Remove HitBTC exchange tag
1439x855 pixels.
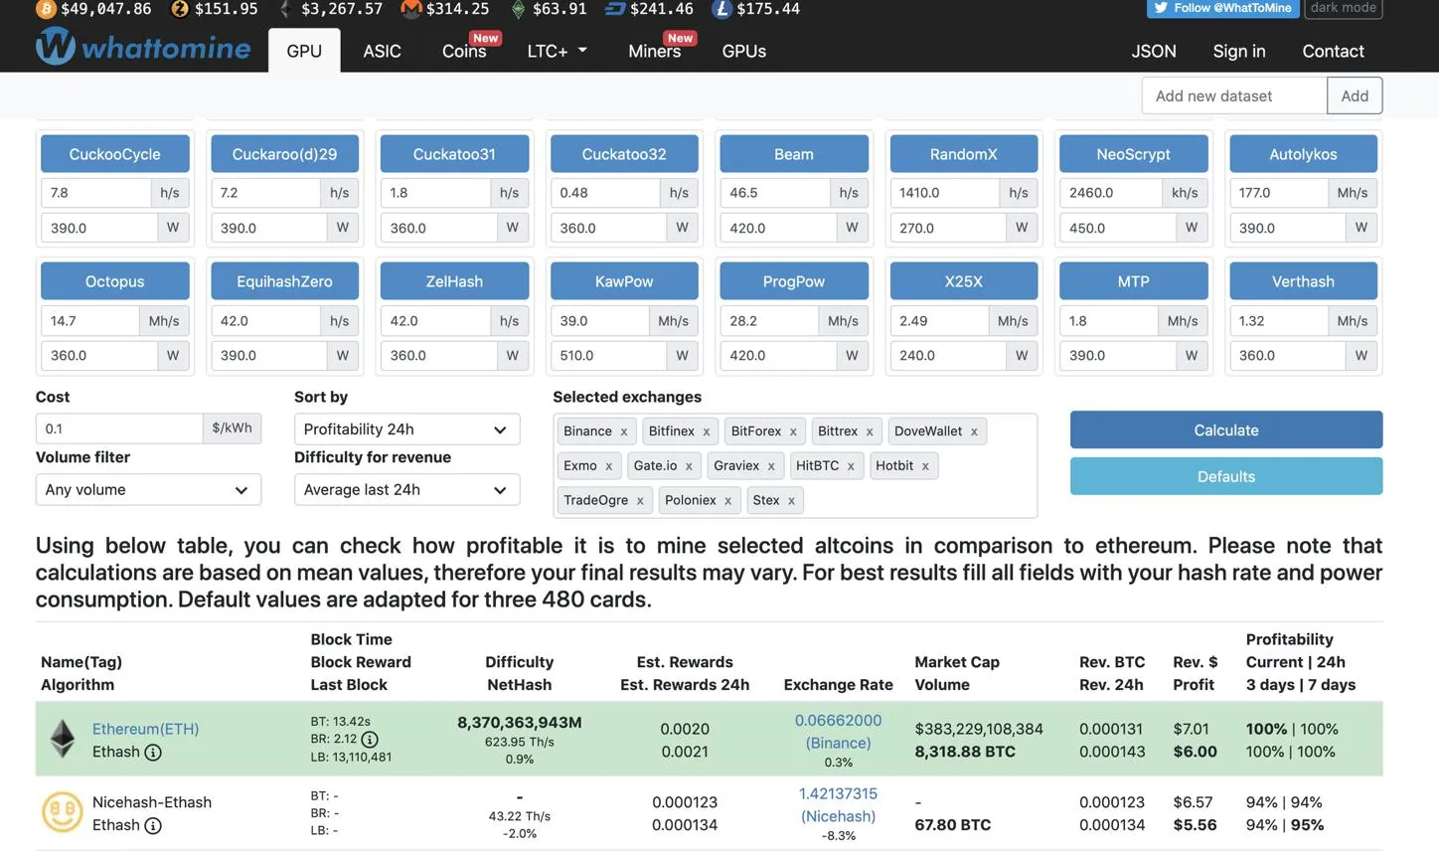(851, 466)
